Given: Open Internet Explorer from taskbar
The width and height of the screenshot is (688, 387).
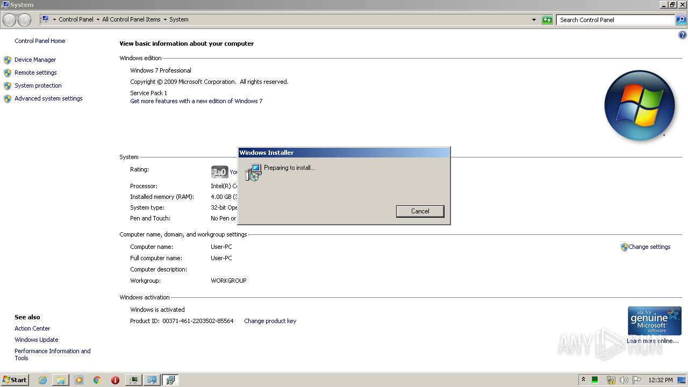Looking at the screenshot, I should [x=42, y=380].
